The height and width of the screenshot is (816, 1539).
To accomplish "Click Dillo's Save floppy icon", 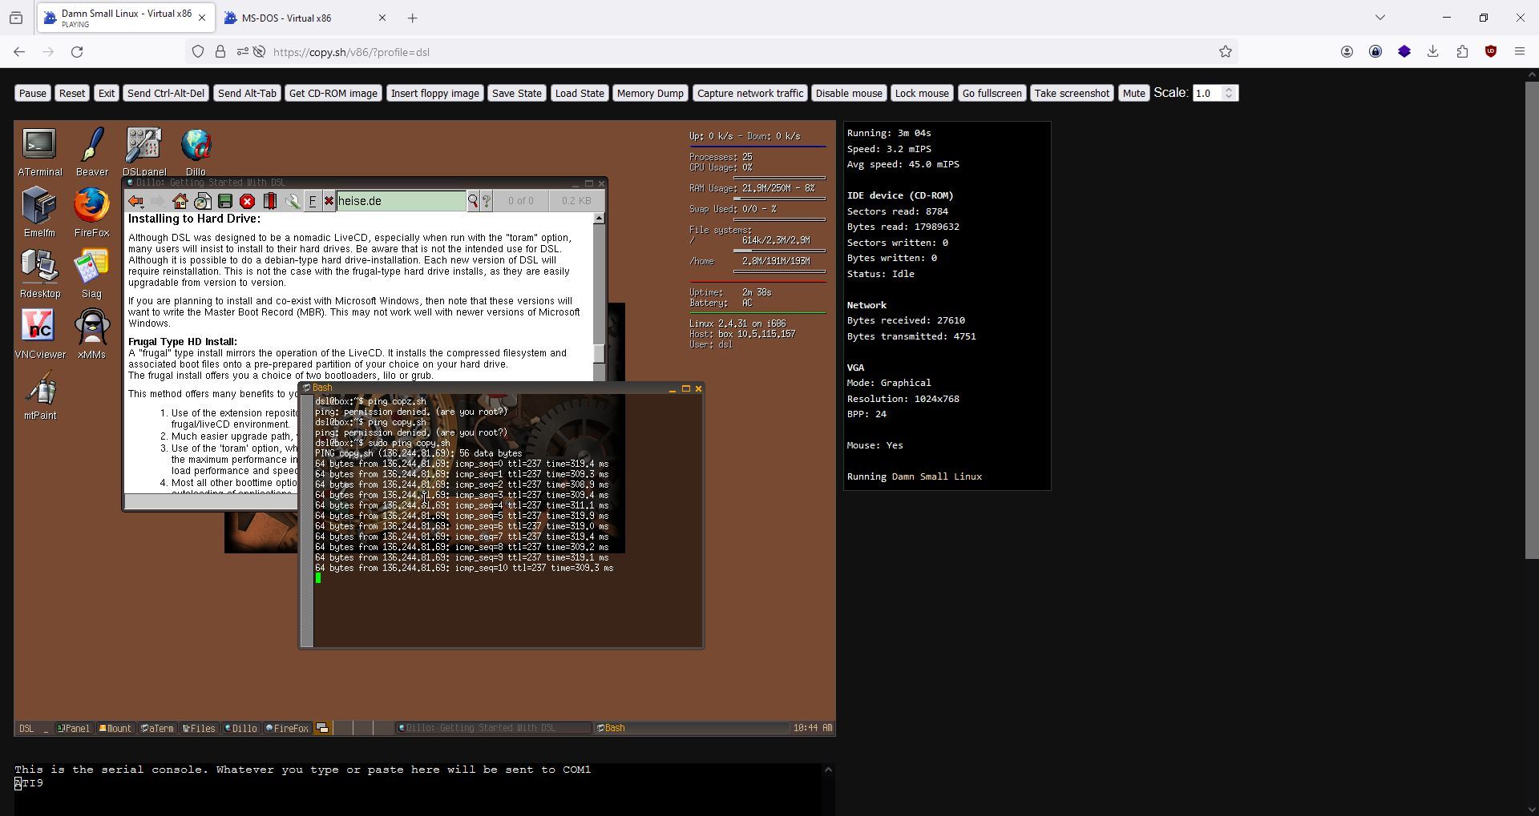I will point(225,201).
